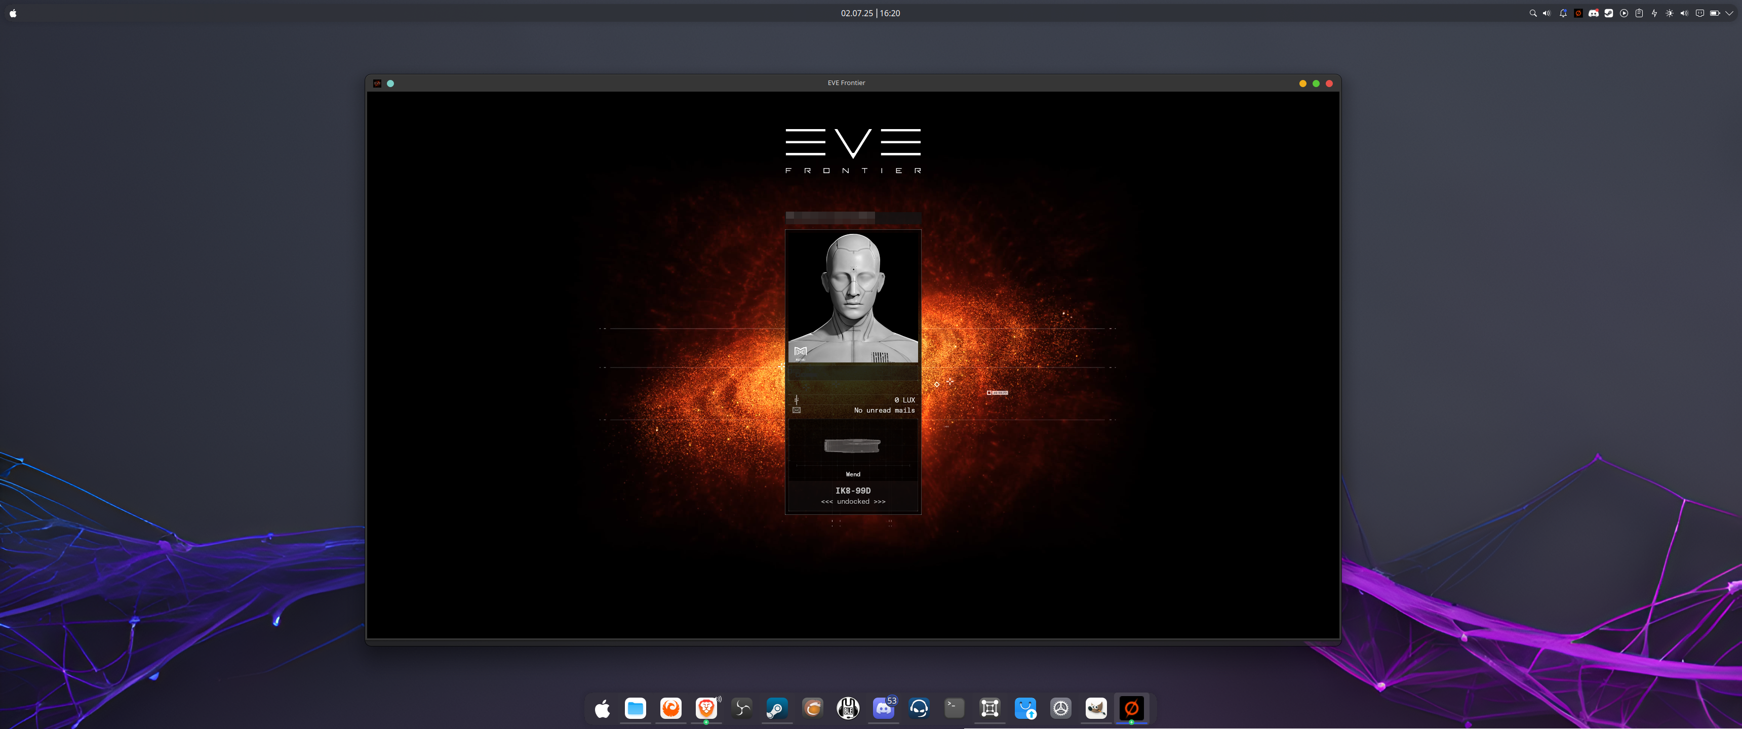Open the software store bag icon in the dock
Screen dimensions: 1742x729
point(1025,708)
